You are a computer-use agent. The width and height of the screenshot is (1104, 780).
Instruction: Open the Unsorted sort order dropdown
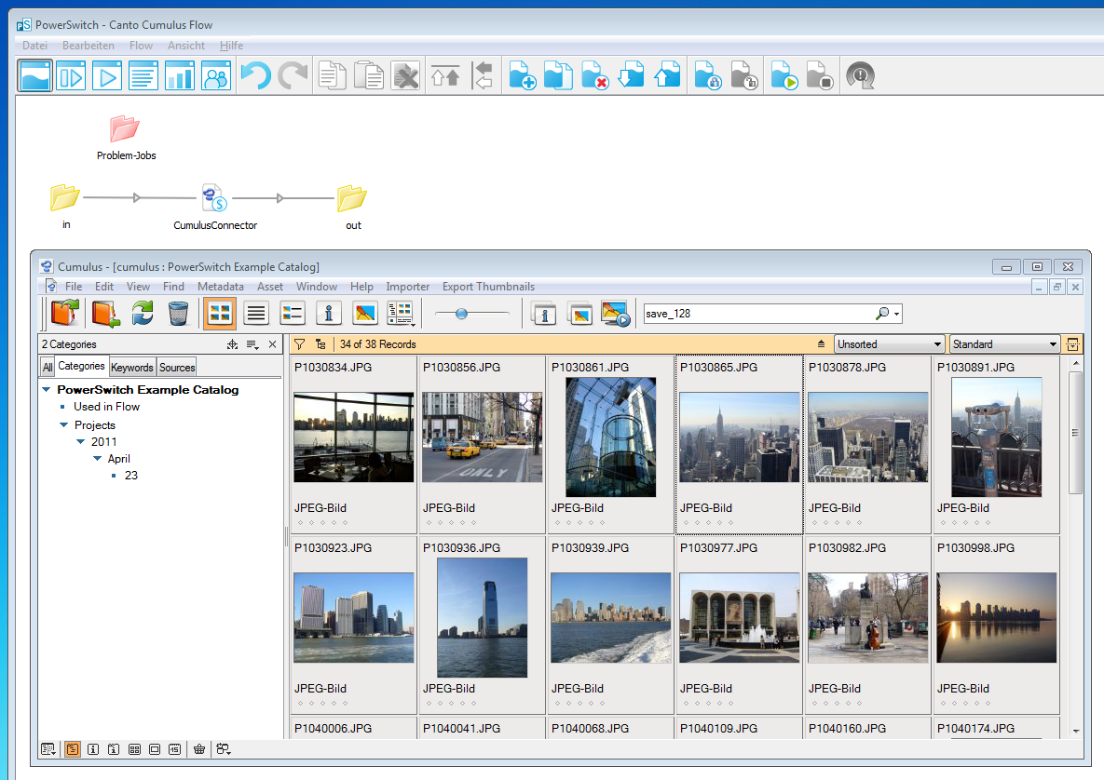pyautogui.click(x=889, y=344)
